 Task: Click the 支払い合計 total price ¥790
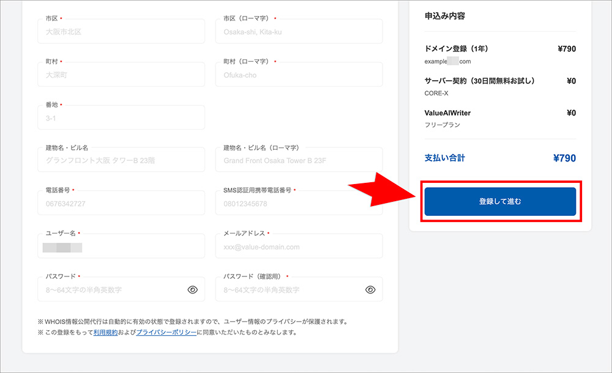click(565, 158)
